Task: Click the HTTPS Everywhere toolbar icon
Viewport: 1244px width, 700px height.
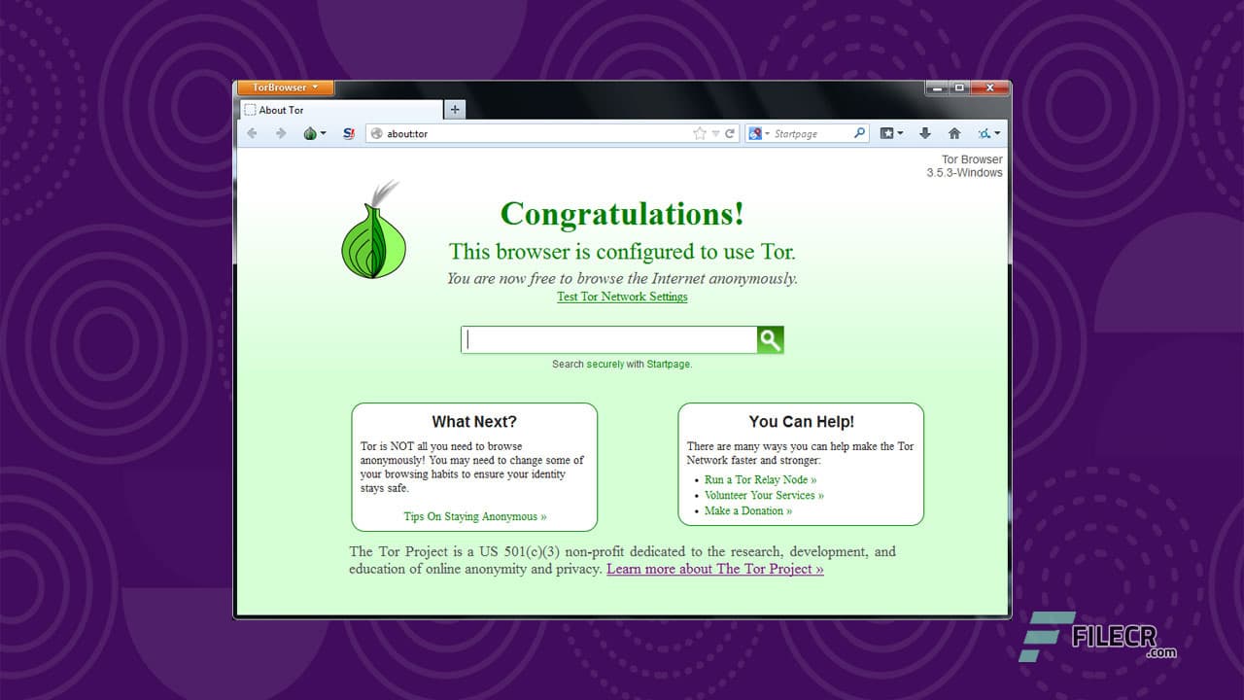Action: (985, 133)
